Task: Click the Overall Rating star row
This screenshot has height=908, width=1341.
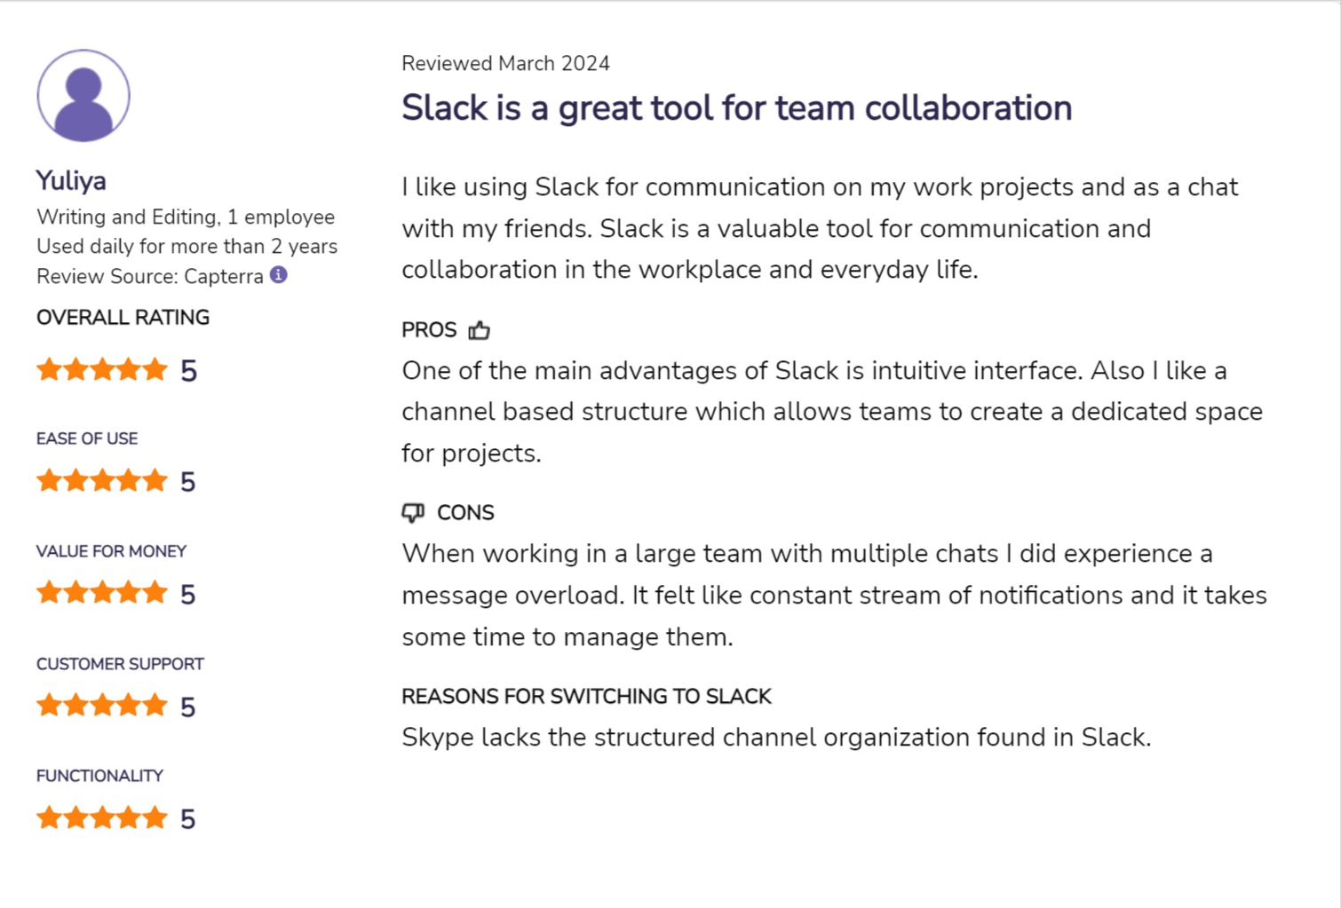Action: pyautogui.click(x=102, y=370)
